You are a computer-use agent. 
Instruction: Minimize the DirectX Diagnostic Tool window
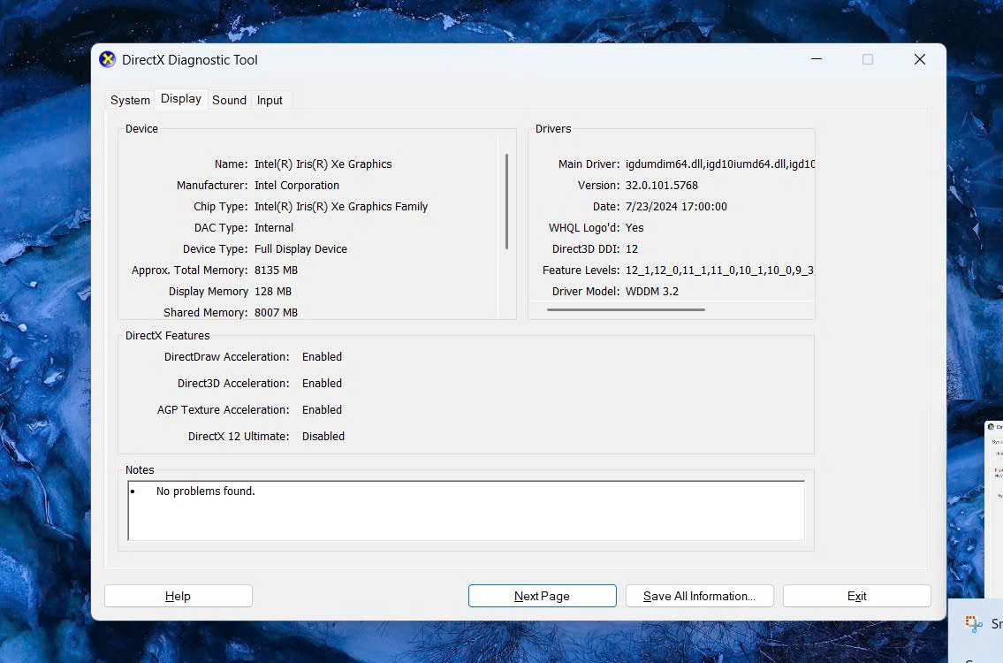tap(816, 59)
